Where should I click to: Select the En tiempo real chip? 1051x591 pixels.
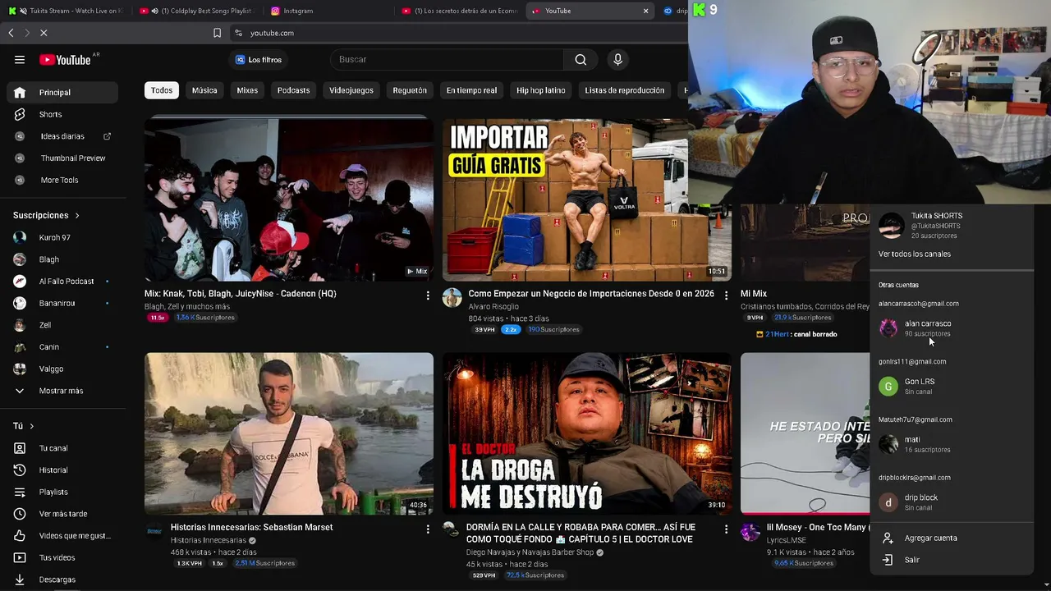(471, 90)
